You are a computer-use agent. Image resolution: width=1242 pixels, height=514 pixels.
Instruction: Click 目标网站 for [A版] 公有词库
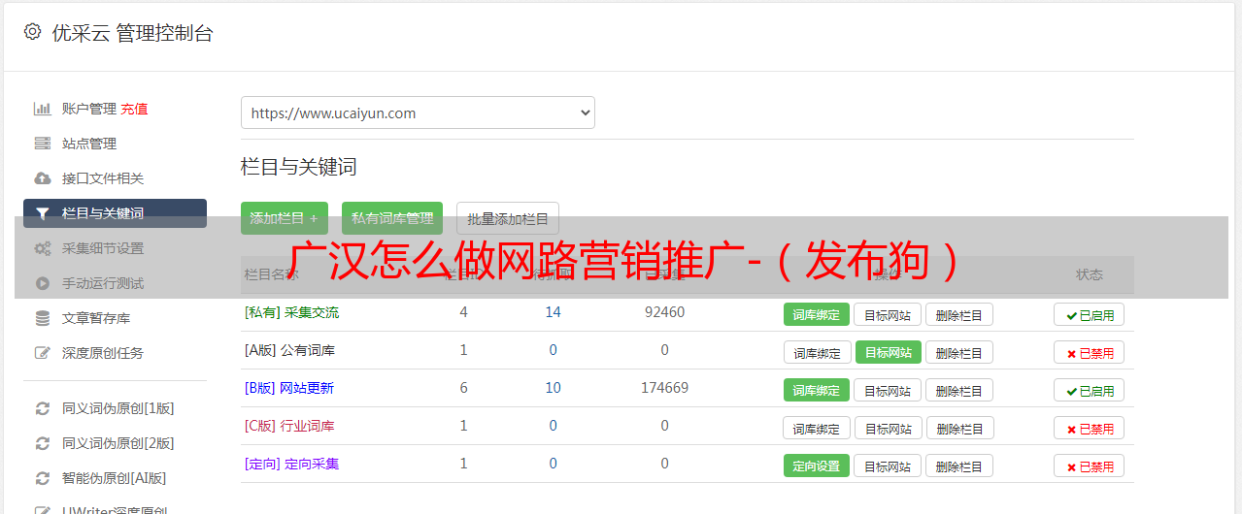tap(889, 352)
